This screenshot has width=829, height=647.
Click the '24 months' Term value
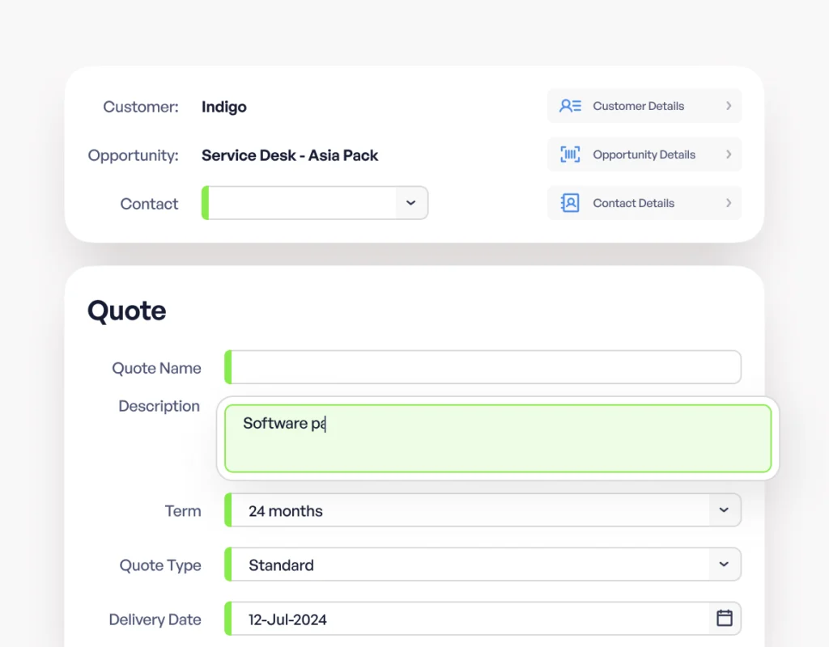286,511
